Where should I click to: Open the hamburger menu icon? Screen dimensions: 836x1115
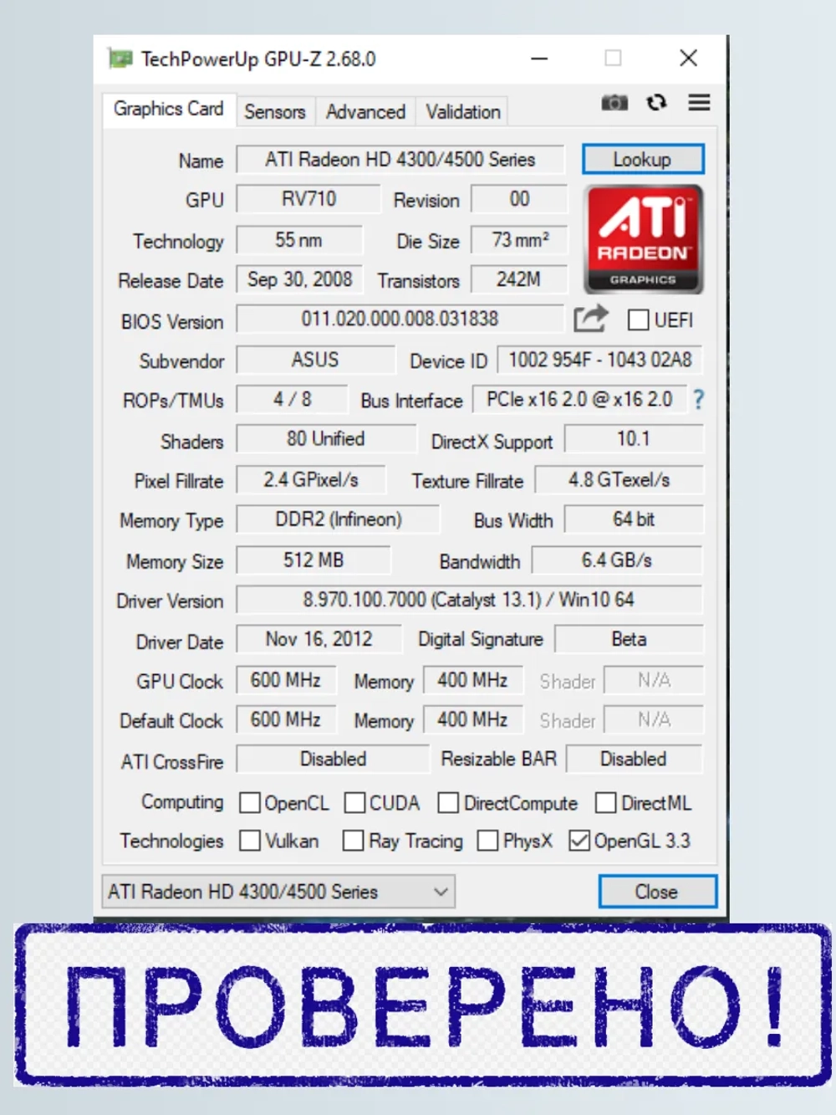coord(699,102)
